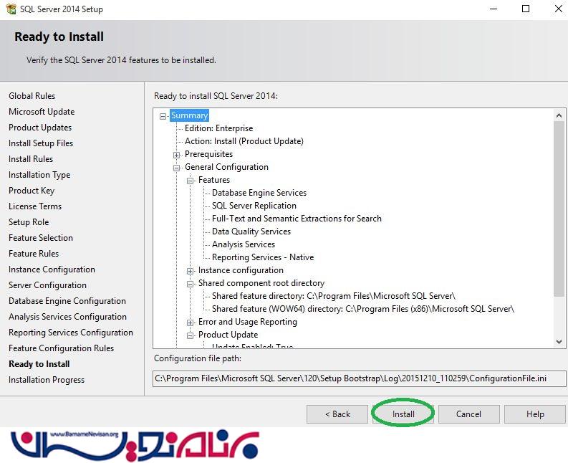Expand the Instance configuration node

coord(191,271)
